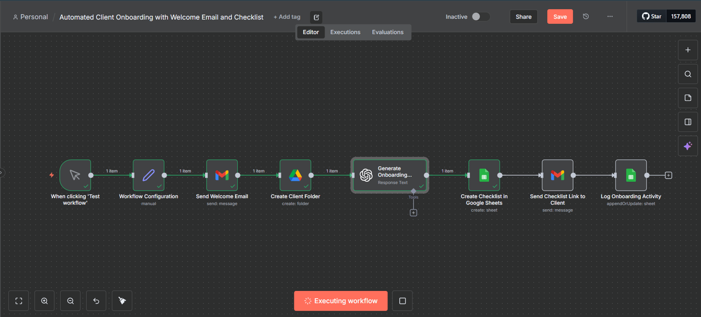This screenshot has height=317, width=701.
Task: Open the Send Welcome Email Gmail node
Action: click(222, 175)
